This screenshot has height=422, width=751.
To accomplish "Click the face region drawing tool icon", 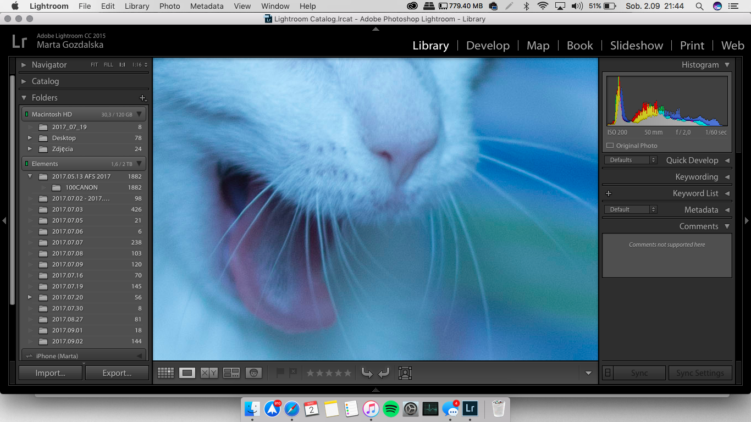I will pos(405,373).
